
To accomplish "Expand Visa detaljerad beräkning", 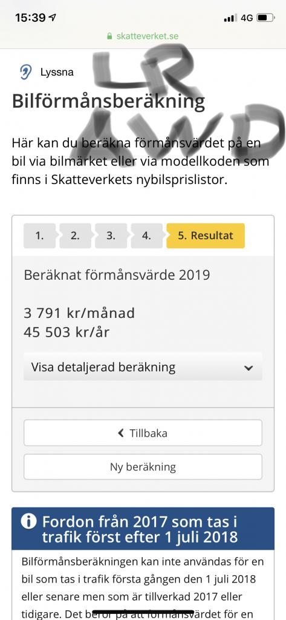I will tap(143, 367).
